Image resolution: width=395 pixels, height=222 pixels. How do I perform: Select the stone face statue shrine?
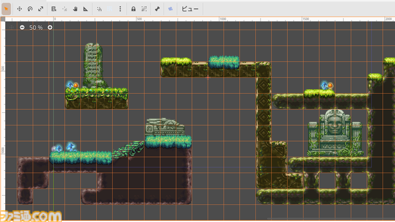[335, 132]
